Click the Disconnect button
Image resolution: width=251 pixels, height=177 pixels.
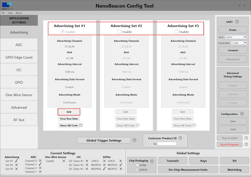233,59
